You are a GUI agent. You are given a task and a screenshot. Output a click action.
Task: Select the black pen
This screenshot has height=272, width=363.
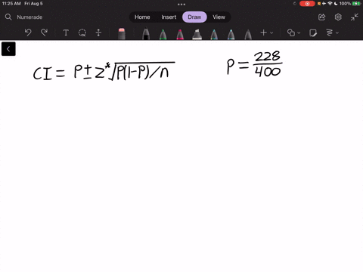point(146,34)
